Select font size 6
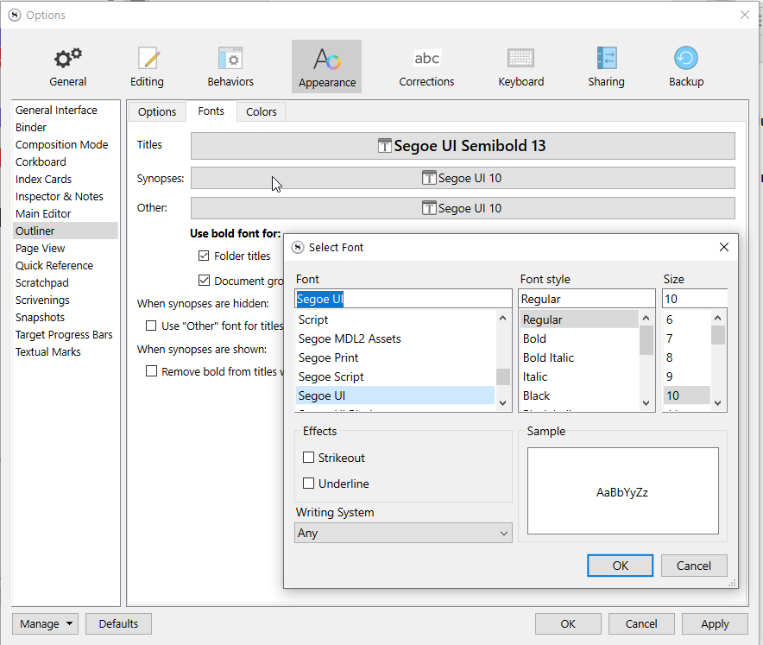This screenshot has width=763, height=645. click(x=687, y=319)
